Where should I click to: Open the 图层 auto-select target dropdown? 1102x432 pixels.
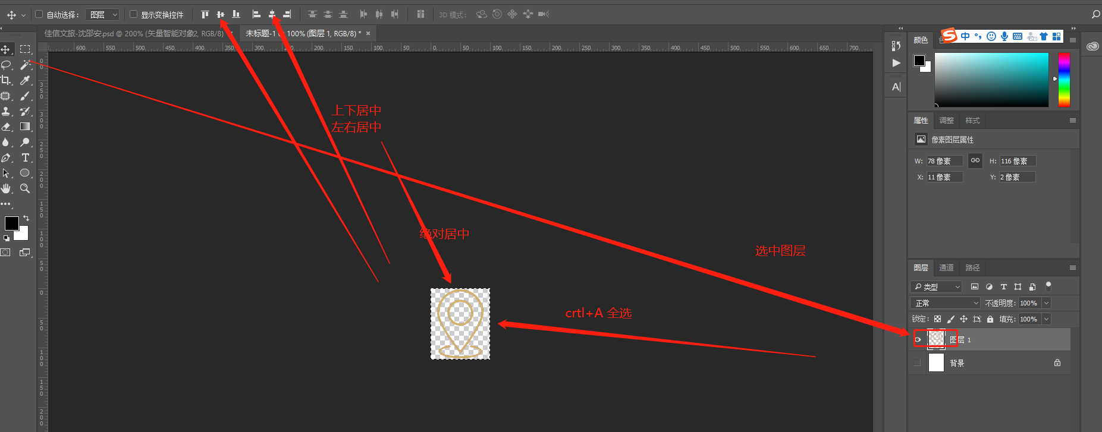point(102,14)
